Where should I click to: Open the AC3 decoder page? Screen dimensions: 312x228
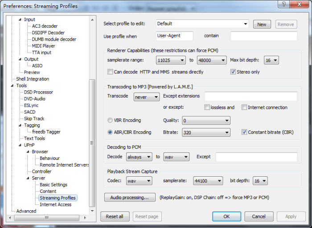45,26
